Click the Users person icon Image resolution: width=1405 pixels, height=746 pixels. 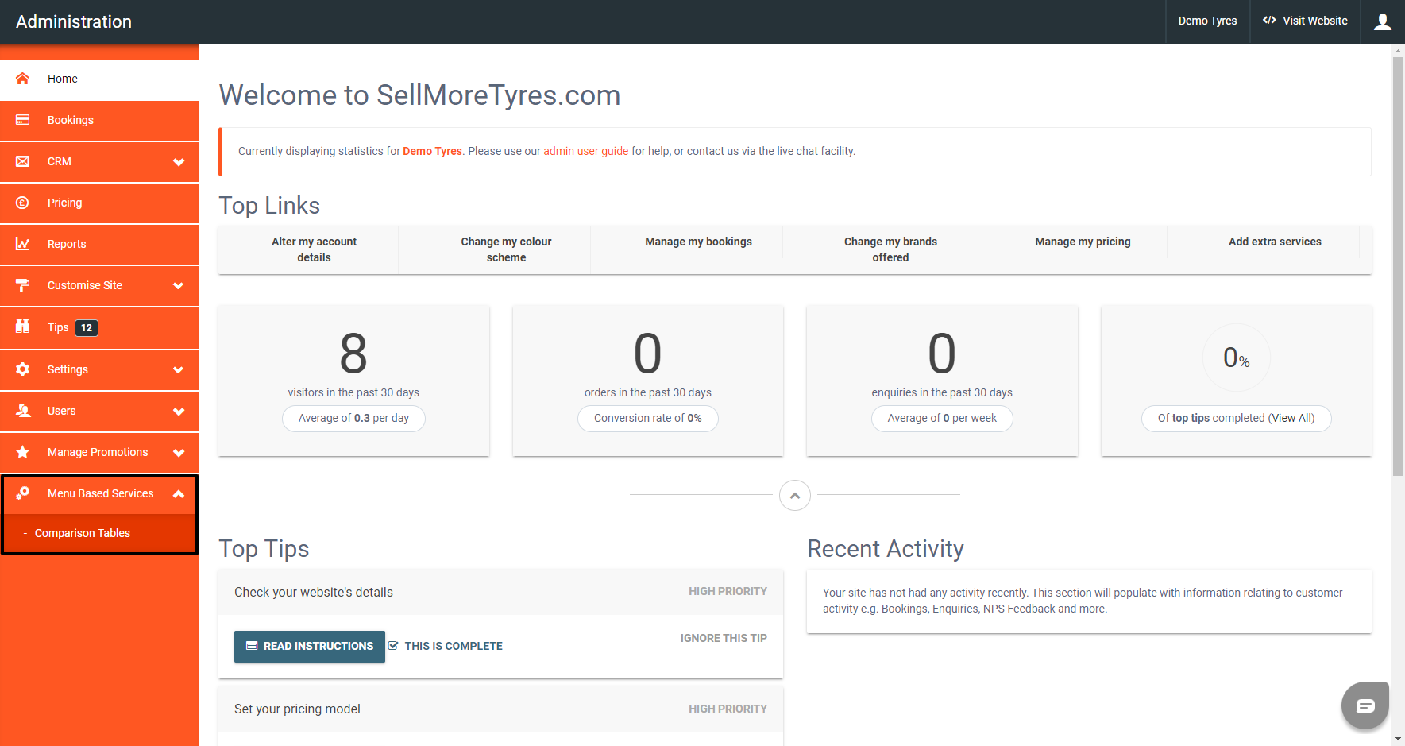coord(22,411)
